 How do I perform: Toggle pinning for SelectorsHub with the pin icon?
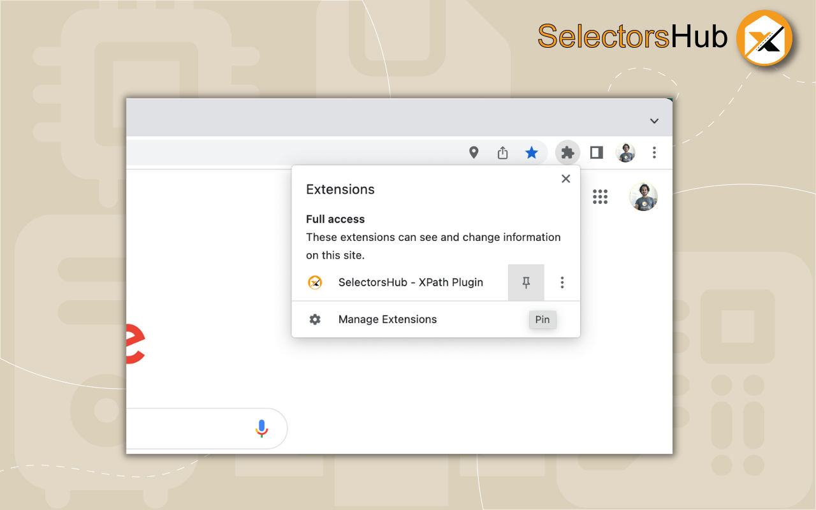(x=526, y=282)
